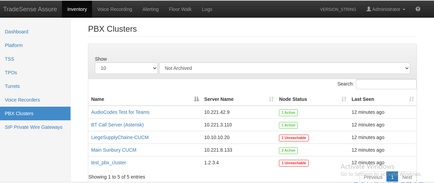Image resolution: width=434 pixels, height=183 pixels.
Task: Open Platform in the sidebar
Action: coord(35,45)
